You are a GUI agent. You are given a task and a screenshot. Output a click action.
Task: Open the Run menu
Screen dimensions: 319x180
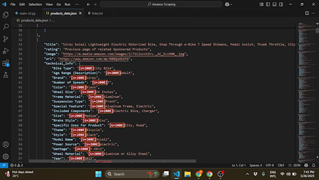tap(68, 4)
